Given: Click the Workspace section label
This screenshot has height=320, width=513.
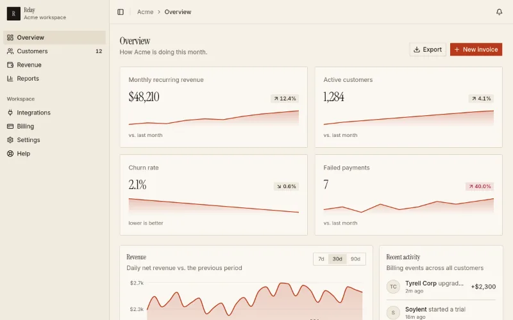Looking at the screenshot, I should click(x=21, y=99).
